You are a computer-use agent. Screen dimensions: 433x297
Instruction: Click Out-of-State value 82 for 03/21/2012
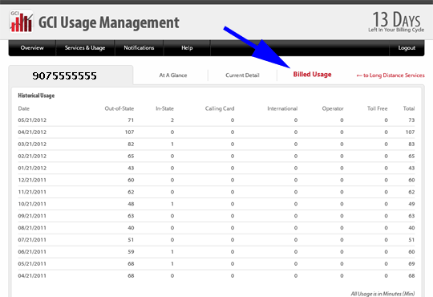click(x=131, y=144)
